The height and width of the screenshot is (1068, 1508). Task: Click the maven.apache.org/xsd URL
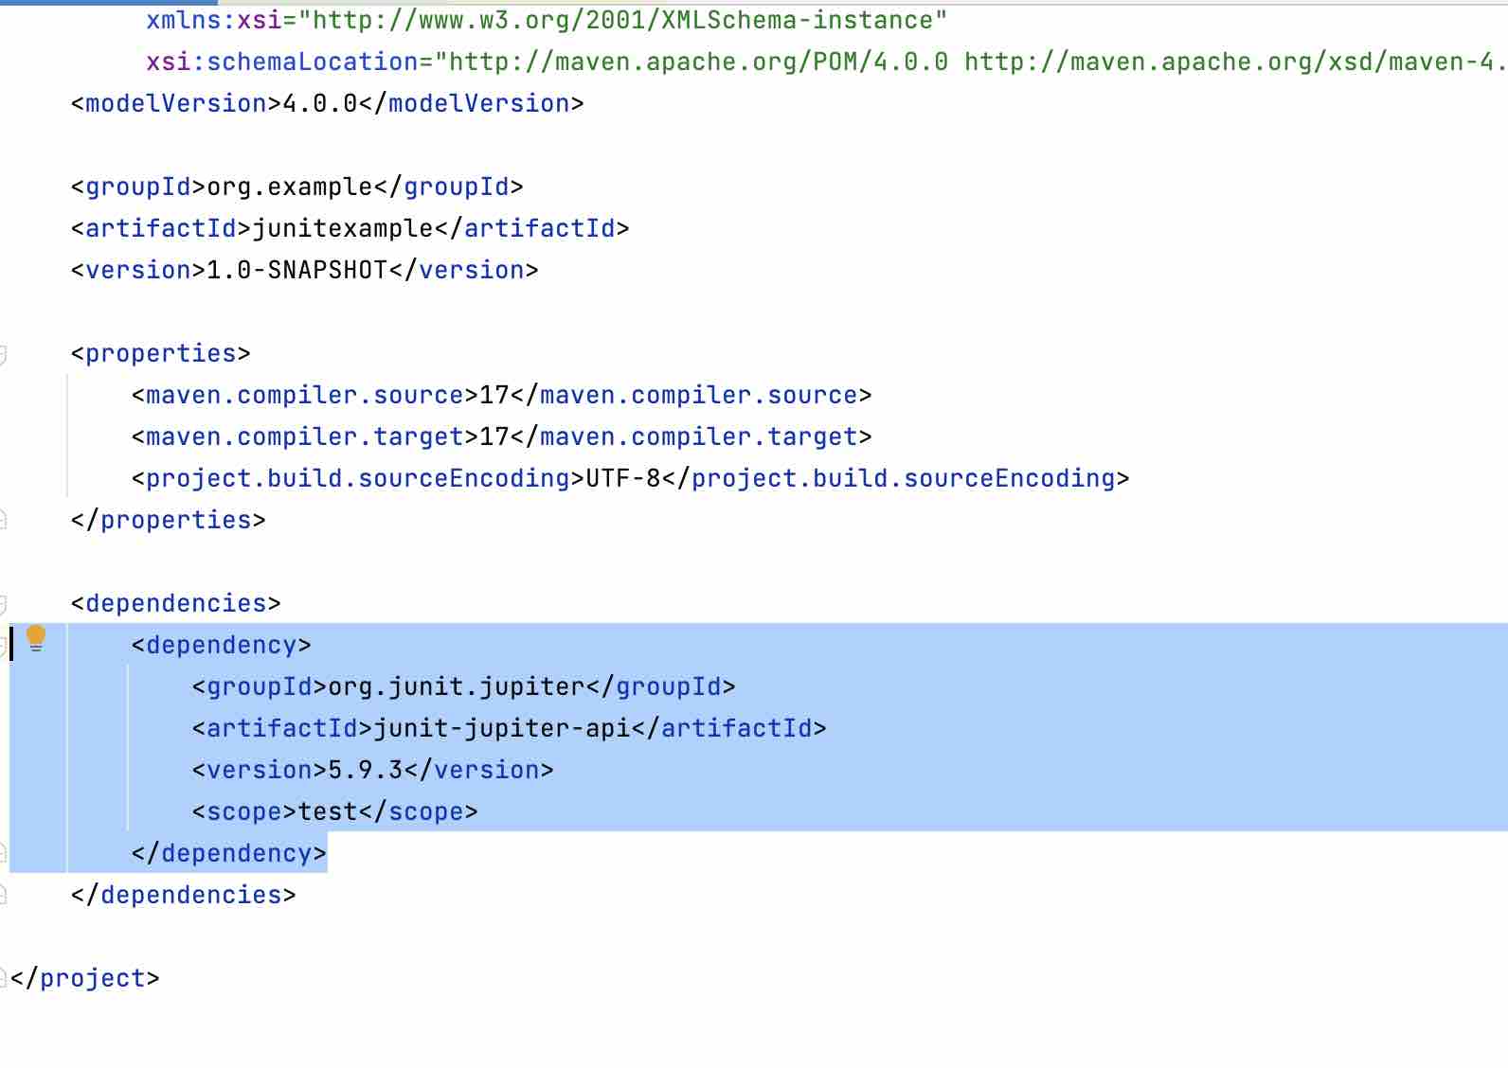tap(1235, 62)
